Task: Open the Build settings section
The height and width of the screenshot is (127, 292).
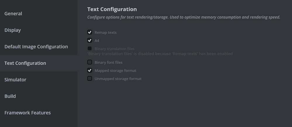Action: (10, 96)
